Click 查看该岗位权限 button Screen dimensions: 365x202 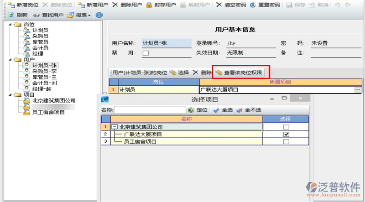click(x=239, y=73)
